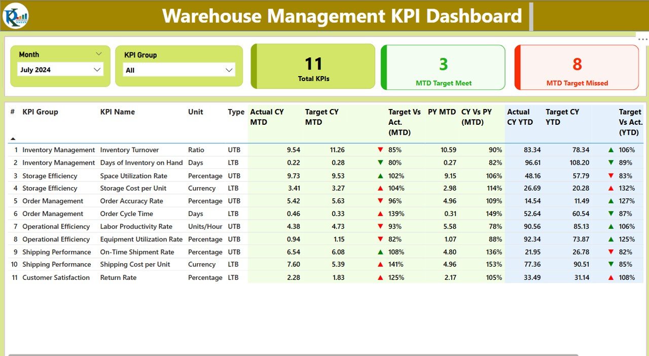Click the MTD down arrow for Inventory Turnover
The width and height of the screenshot is (649, 356).
tap(380, 150)
